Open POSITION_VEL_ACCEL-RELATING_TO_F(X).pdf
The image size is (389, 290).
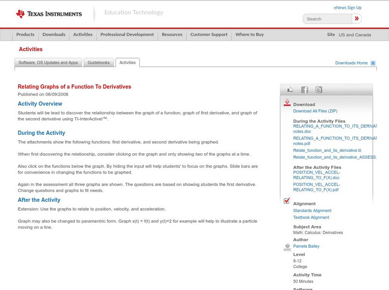tap(317, 187)
